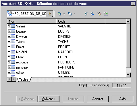
Task: Select the Client row in the list
Action: click(67, 57)
